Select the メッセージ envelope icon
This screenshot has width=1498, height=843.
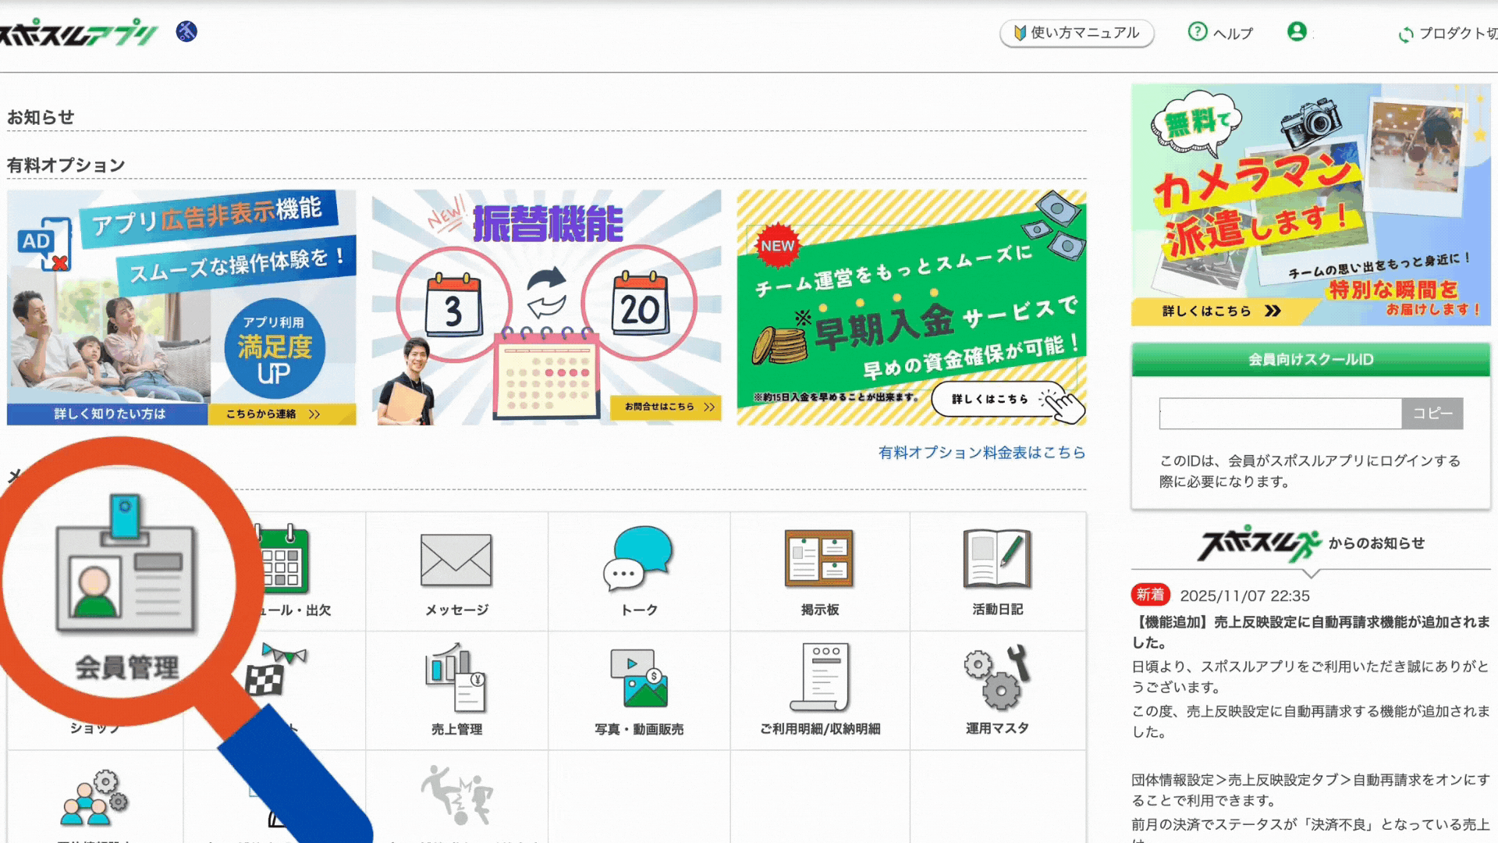(456, 558)
